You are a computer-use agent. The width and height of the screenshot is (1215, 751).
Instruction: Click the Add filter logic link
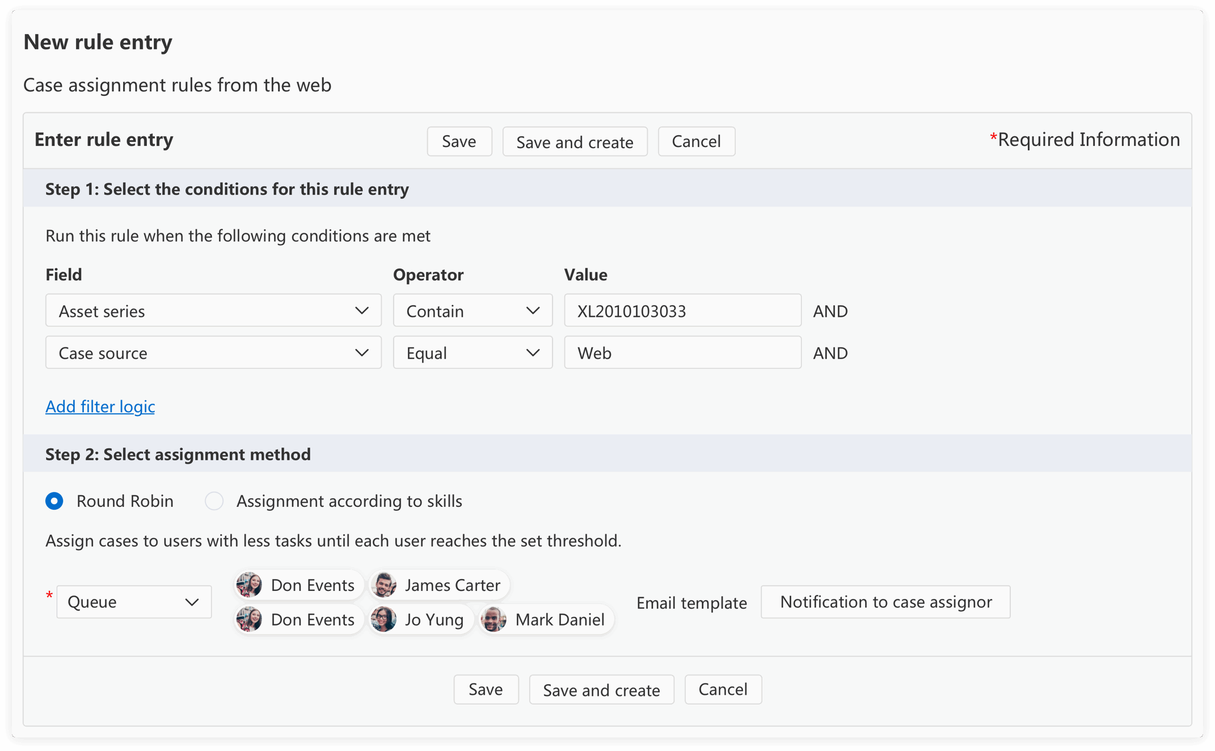(100, 406)
